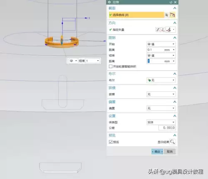The image size is (208, 179).
Task: Open the vector type dropdown arrow
Action: [x=173, y=29]
